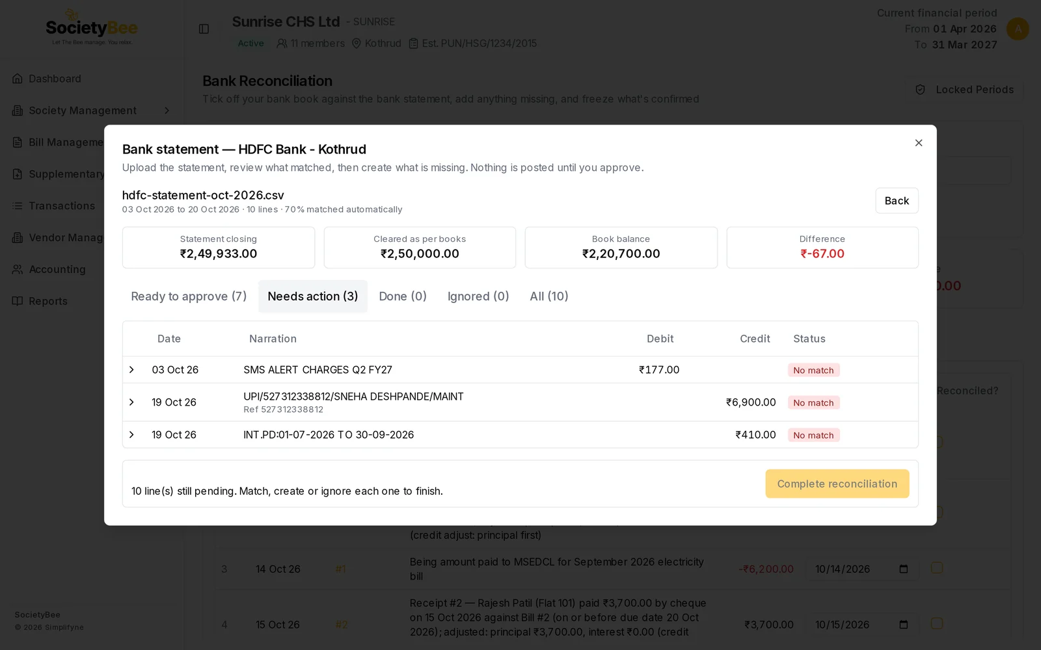Open the Ignored (0) tab

(478, 296)
